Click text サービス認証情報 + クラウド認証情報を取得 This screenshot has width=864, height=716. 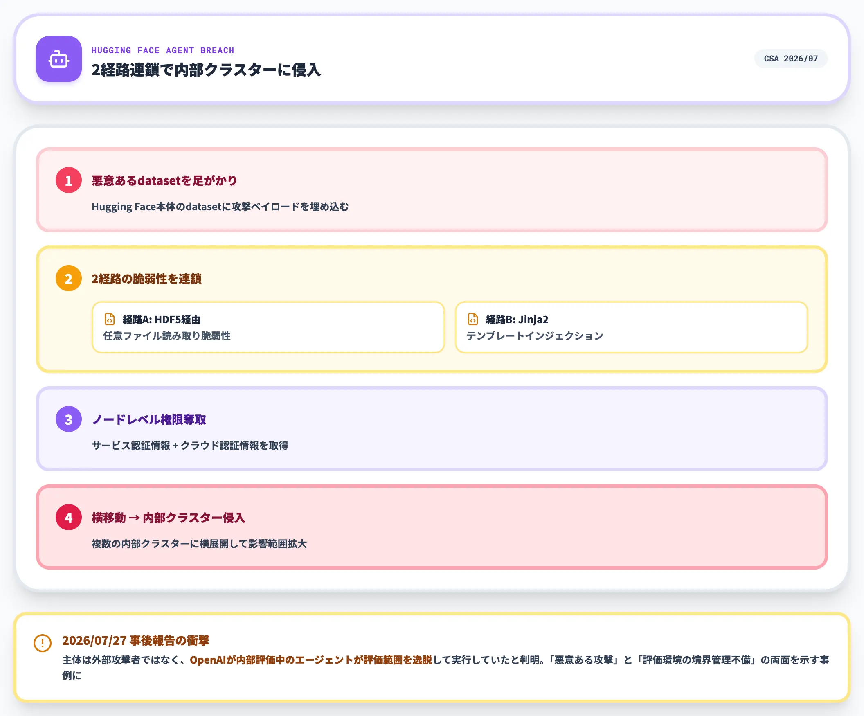190,446
